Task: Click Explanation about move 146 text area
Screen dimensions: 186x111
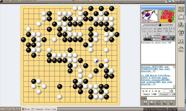Action: pos(158,53)
